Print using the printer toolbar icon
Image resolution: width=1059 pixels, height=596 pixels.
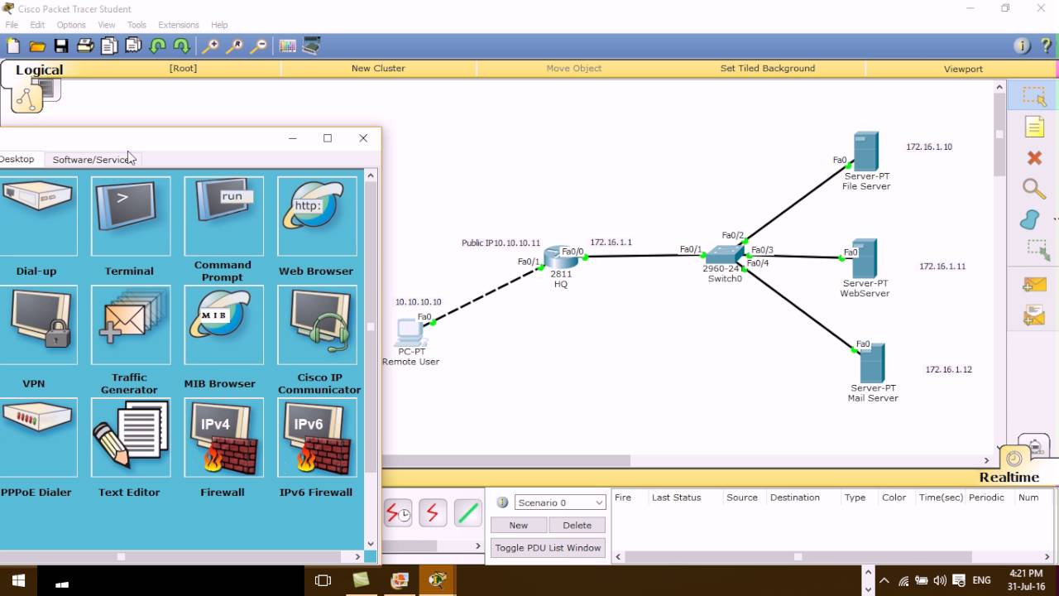click(84, 46)
